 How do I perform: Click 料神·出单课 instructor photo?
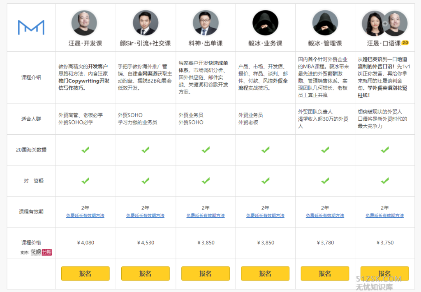tap(205, 23)
